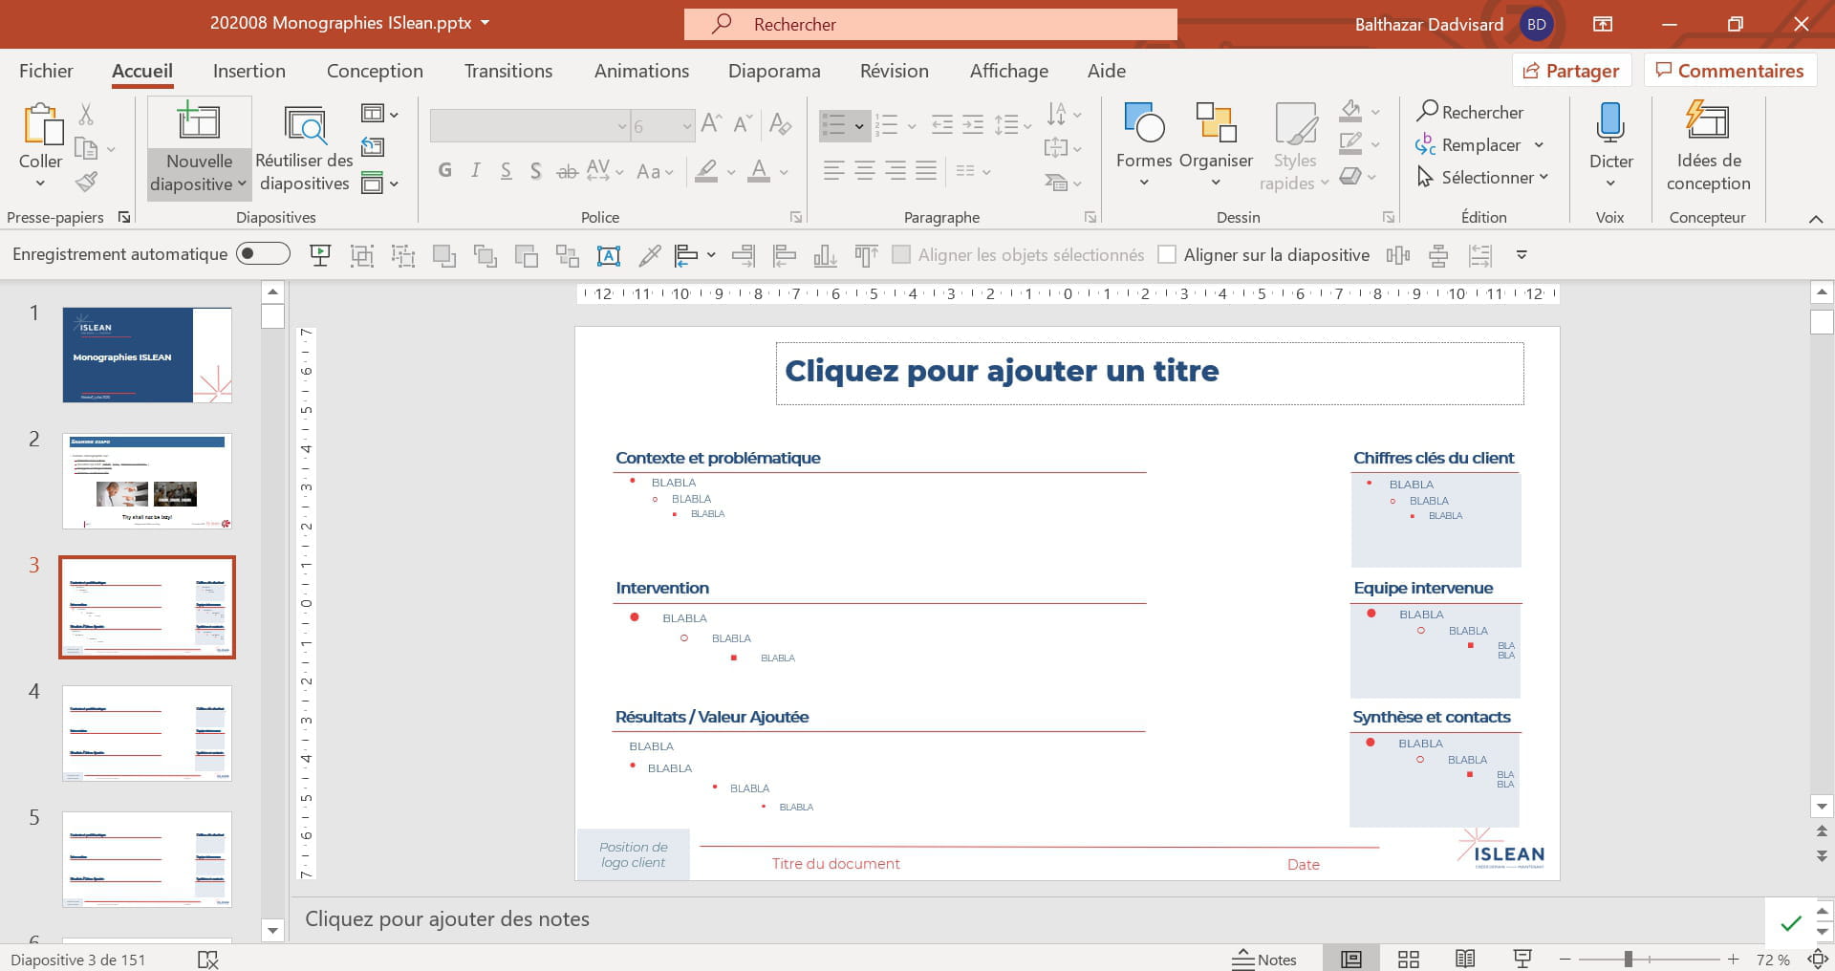Image resolution: width=1835 pixels, height=971 pixels.
Task: Click the Format Painter brush icon
Action: point(86,181)
